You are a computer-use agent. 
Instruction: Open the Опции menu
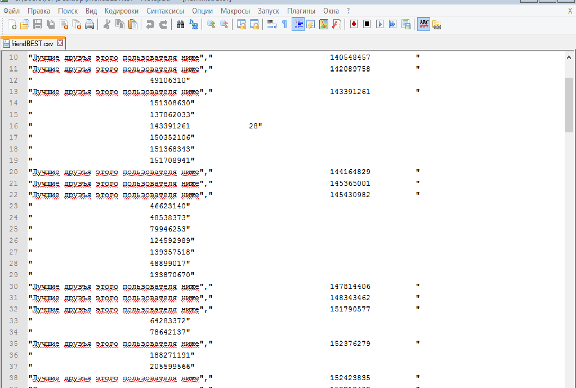pyautogui.click(x=202, y=11)
